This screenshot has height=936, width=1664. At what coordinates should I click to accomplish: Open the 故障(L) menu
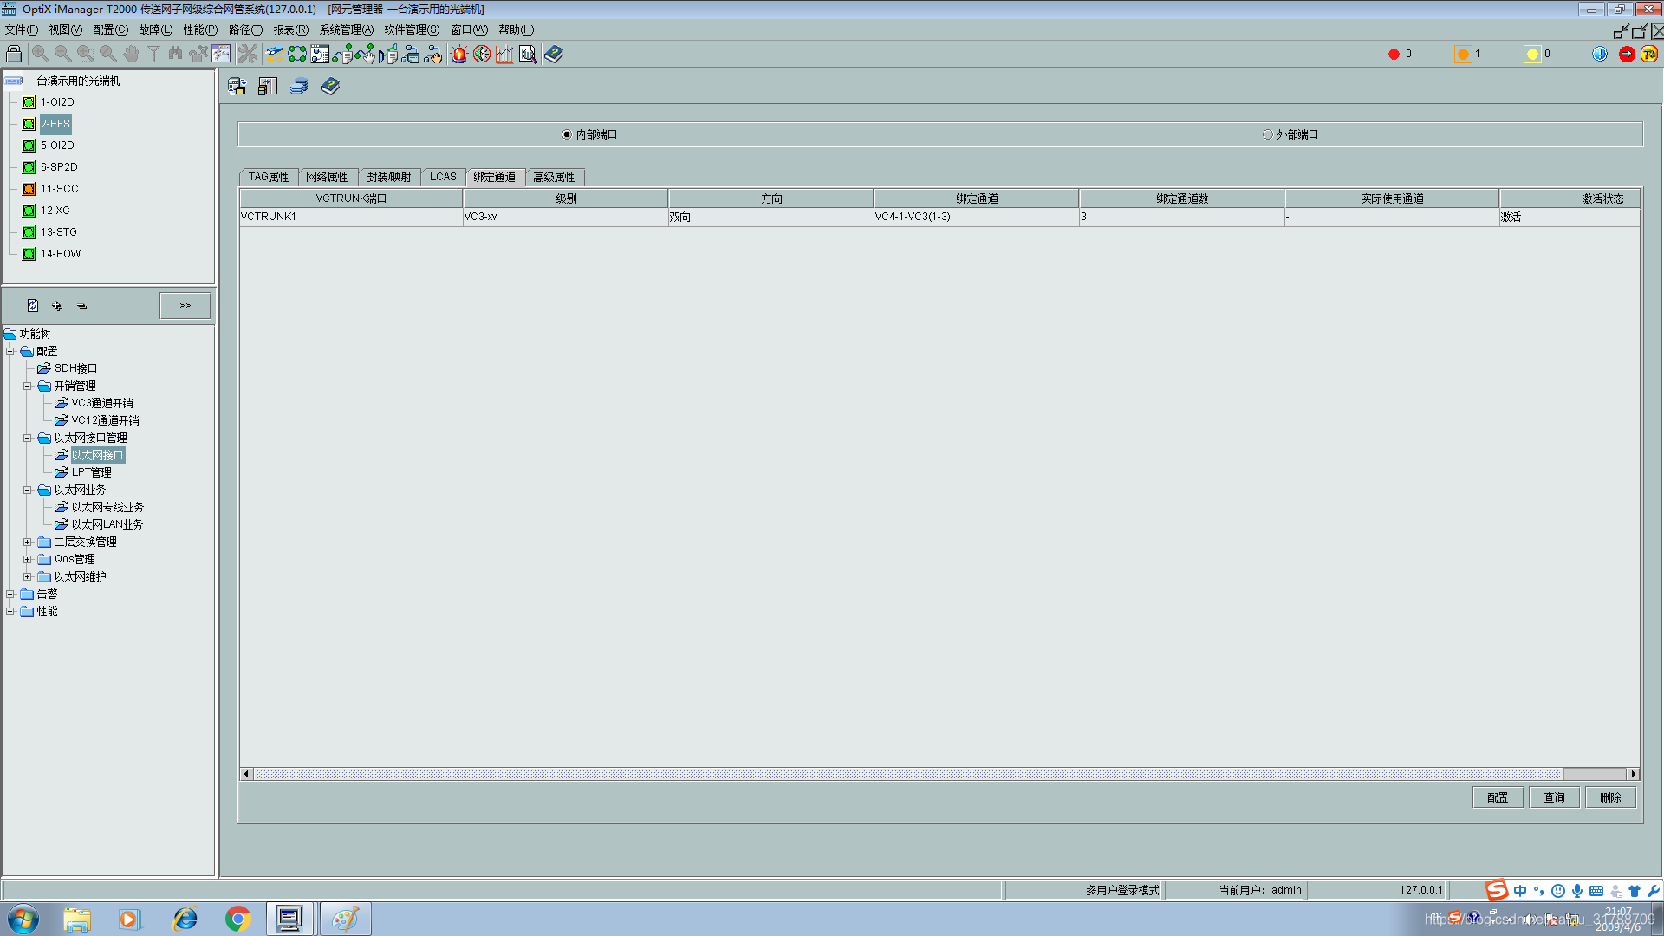click(x=155, y=29)
